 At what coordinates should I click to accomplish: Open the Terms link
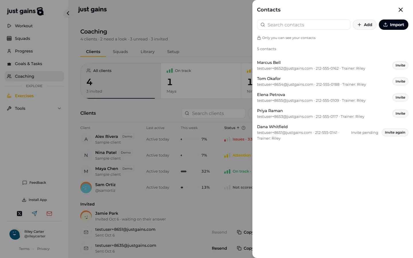click(24, 249)
